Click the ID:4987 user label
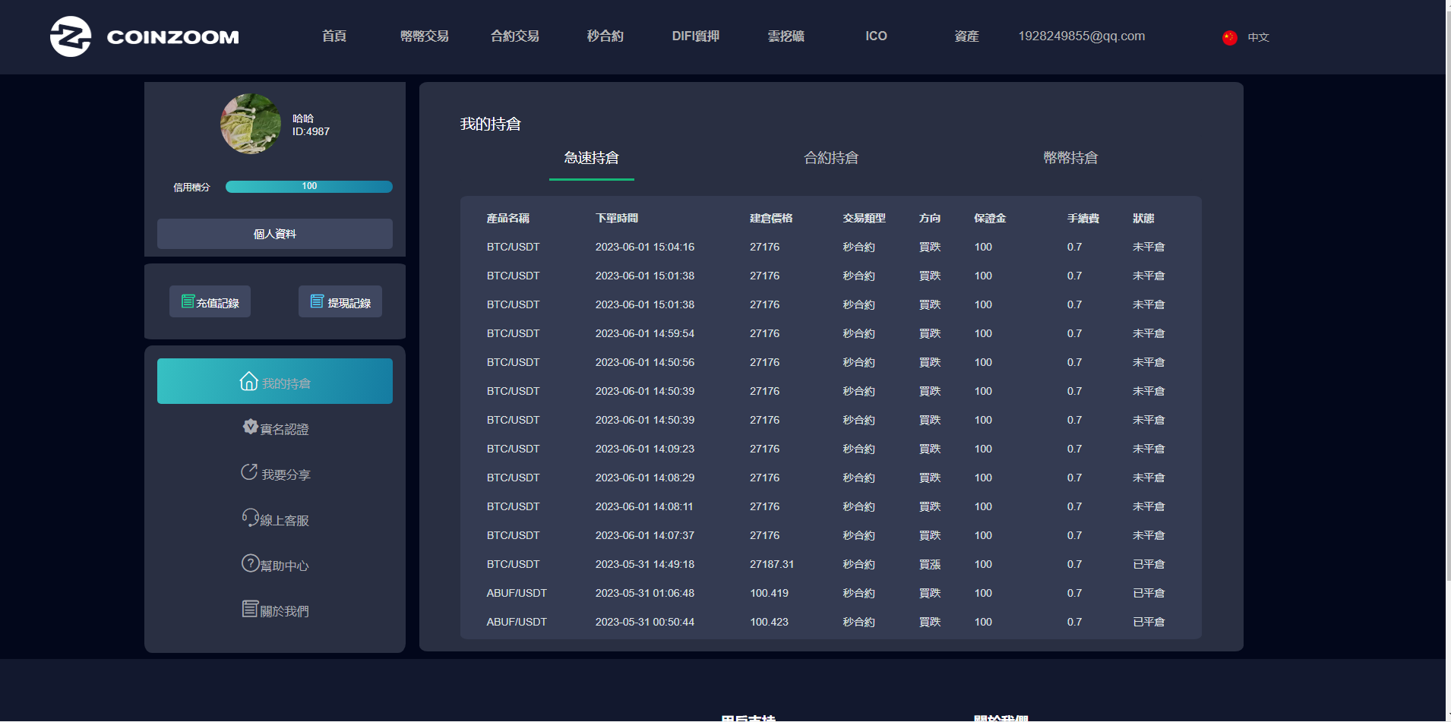 click(311, 132)
